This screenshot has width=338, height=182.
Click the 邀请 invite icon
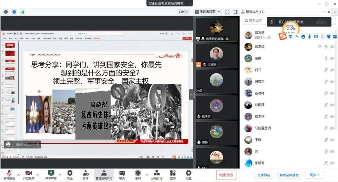86,175
